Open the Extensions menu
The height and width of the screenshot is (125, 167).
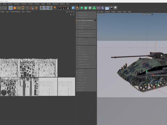[x=55, y=4]
